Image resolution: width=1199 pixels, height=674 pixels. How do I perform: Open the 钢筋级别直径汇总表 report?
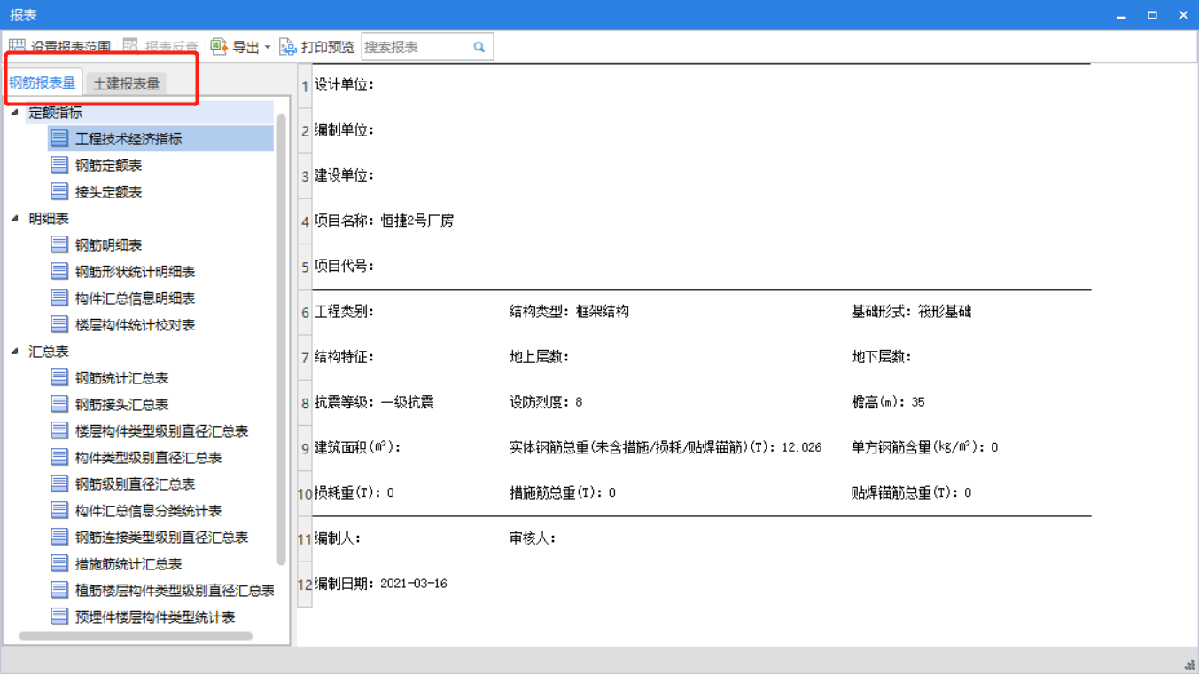(x=136, y=484)
